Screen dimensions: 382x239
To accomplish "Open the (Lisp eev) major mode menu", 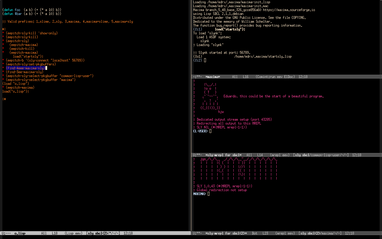I will click(73, 233).
